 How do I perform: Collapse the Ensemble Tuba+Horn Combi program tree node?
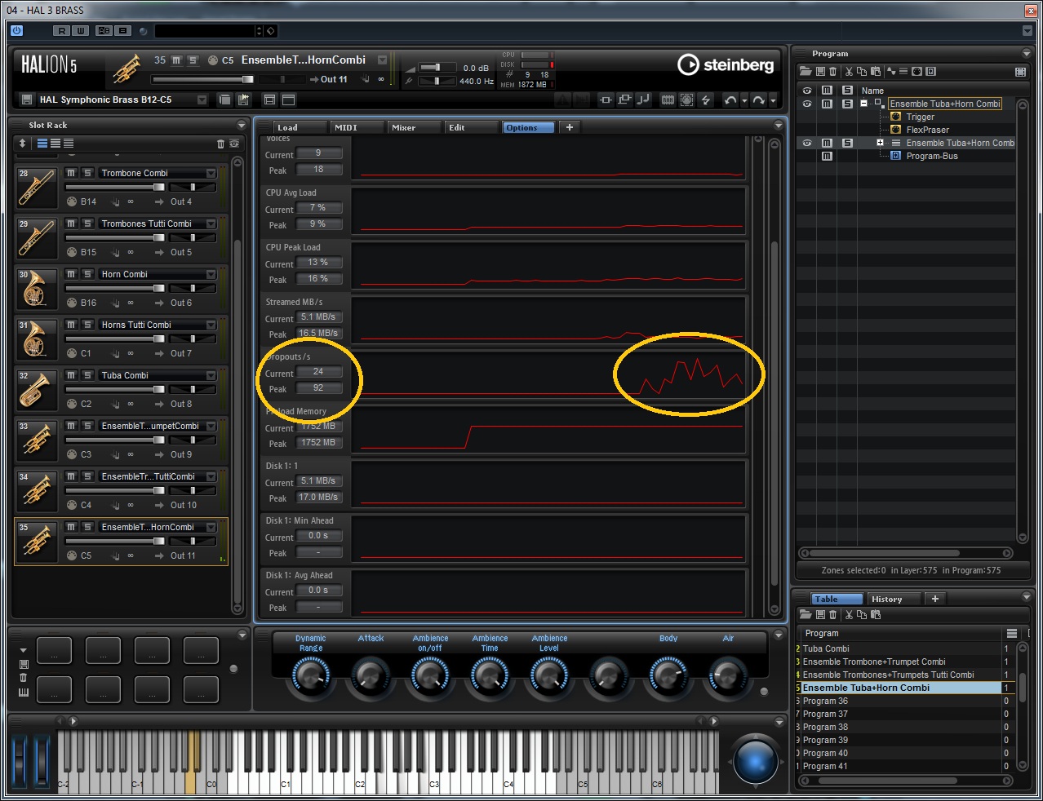[x=863, y=104]
